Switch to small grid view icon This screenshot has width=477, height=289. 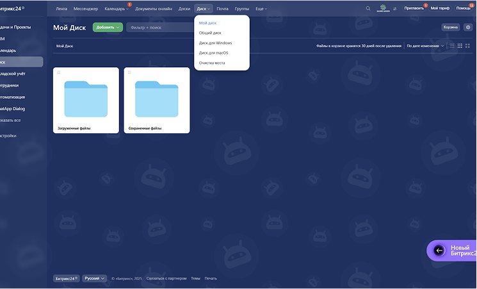(460, 46)
